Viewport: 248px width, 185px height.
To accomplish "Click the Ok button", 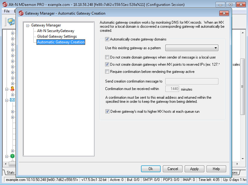I will pyautogui.click(x=151, y=169).
